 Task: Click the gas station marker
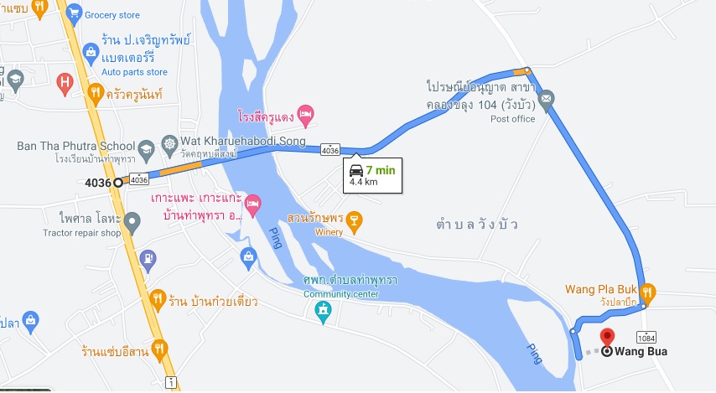148,261
